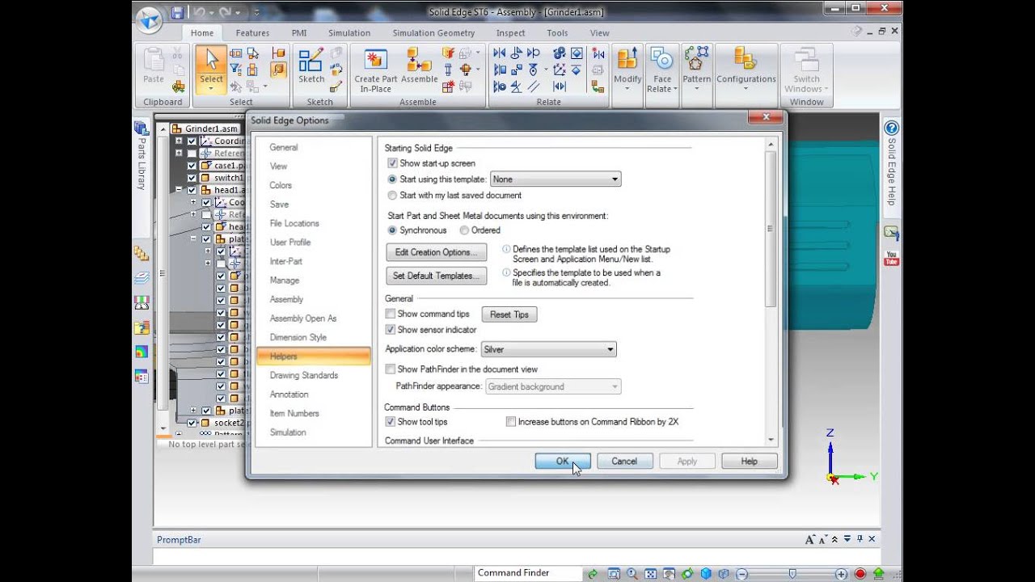Click the Reset Tips button
The image size is (1035, 582).
point(509,314)
